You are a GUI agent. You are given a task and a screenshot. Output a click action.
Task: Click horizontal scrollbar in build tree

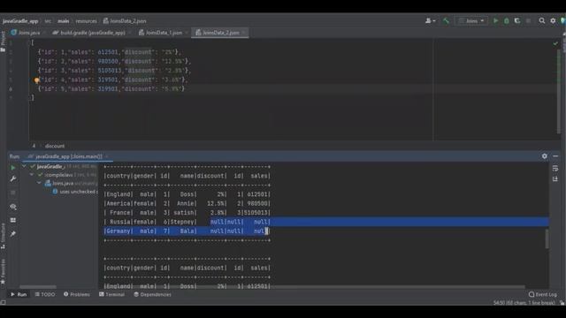tap(37, 287)
